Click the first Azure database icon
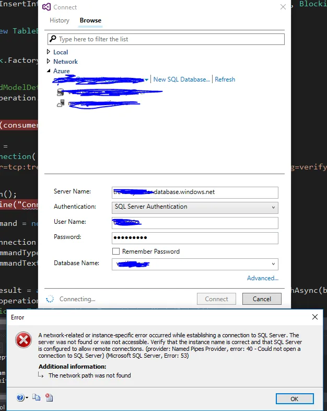The width and height of the screenshot is (327, 411). click(x=61, y=92)
